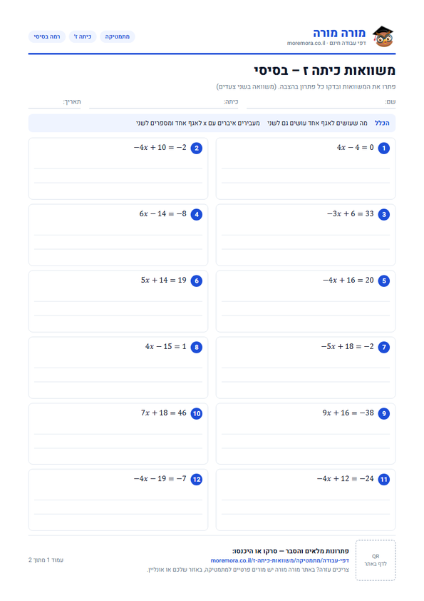
Task: Select the מתמטיקה tag pill
Action: (x=118, y=36)
